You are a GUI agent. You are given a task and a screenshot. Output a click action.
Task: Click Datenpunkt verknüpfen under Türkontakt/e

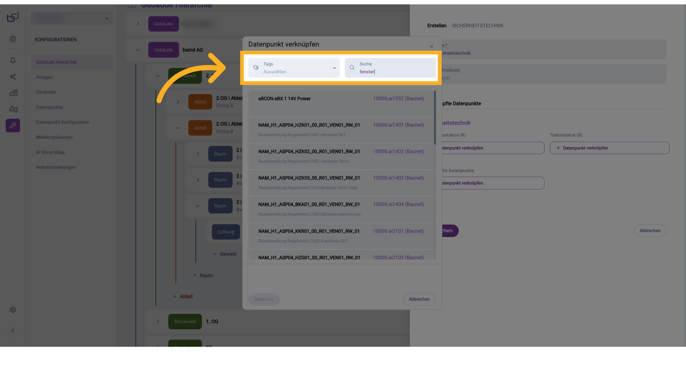(x=609, y=148)
